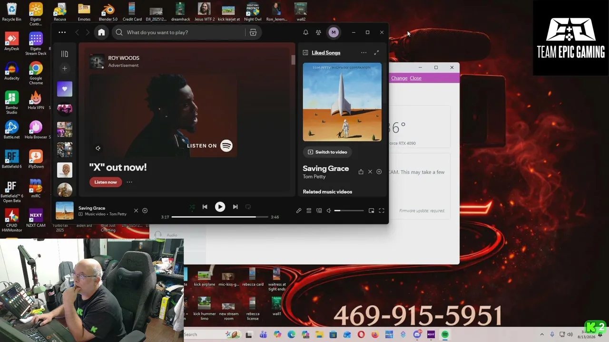Click the Highway Companion album artwork

coord(342,102)
